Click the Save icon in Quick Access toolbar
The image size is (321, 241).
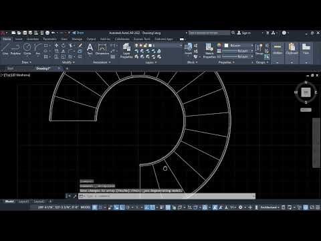[x=25, y=33]
